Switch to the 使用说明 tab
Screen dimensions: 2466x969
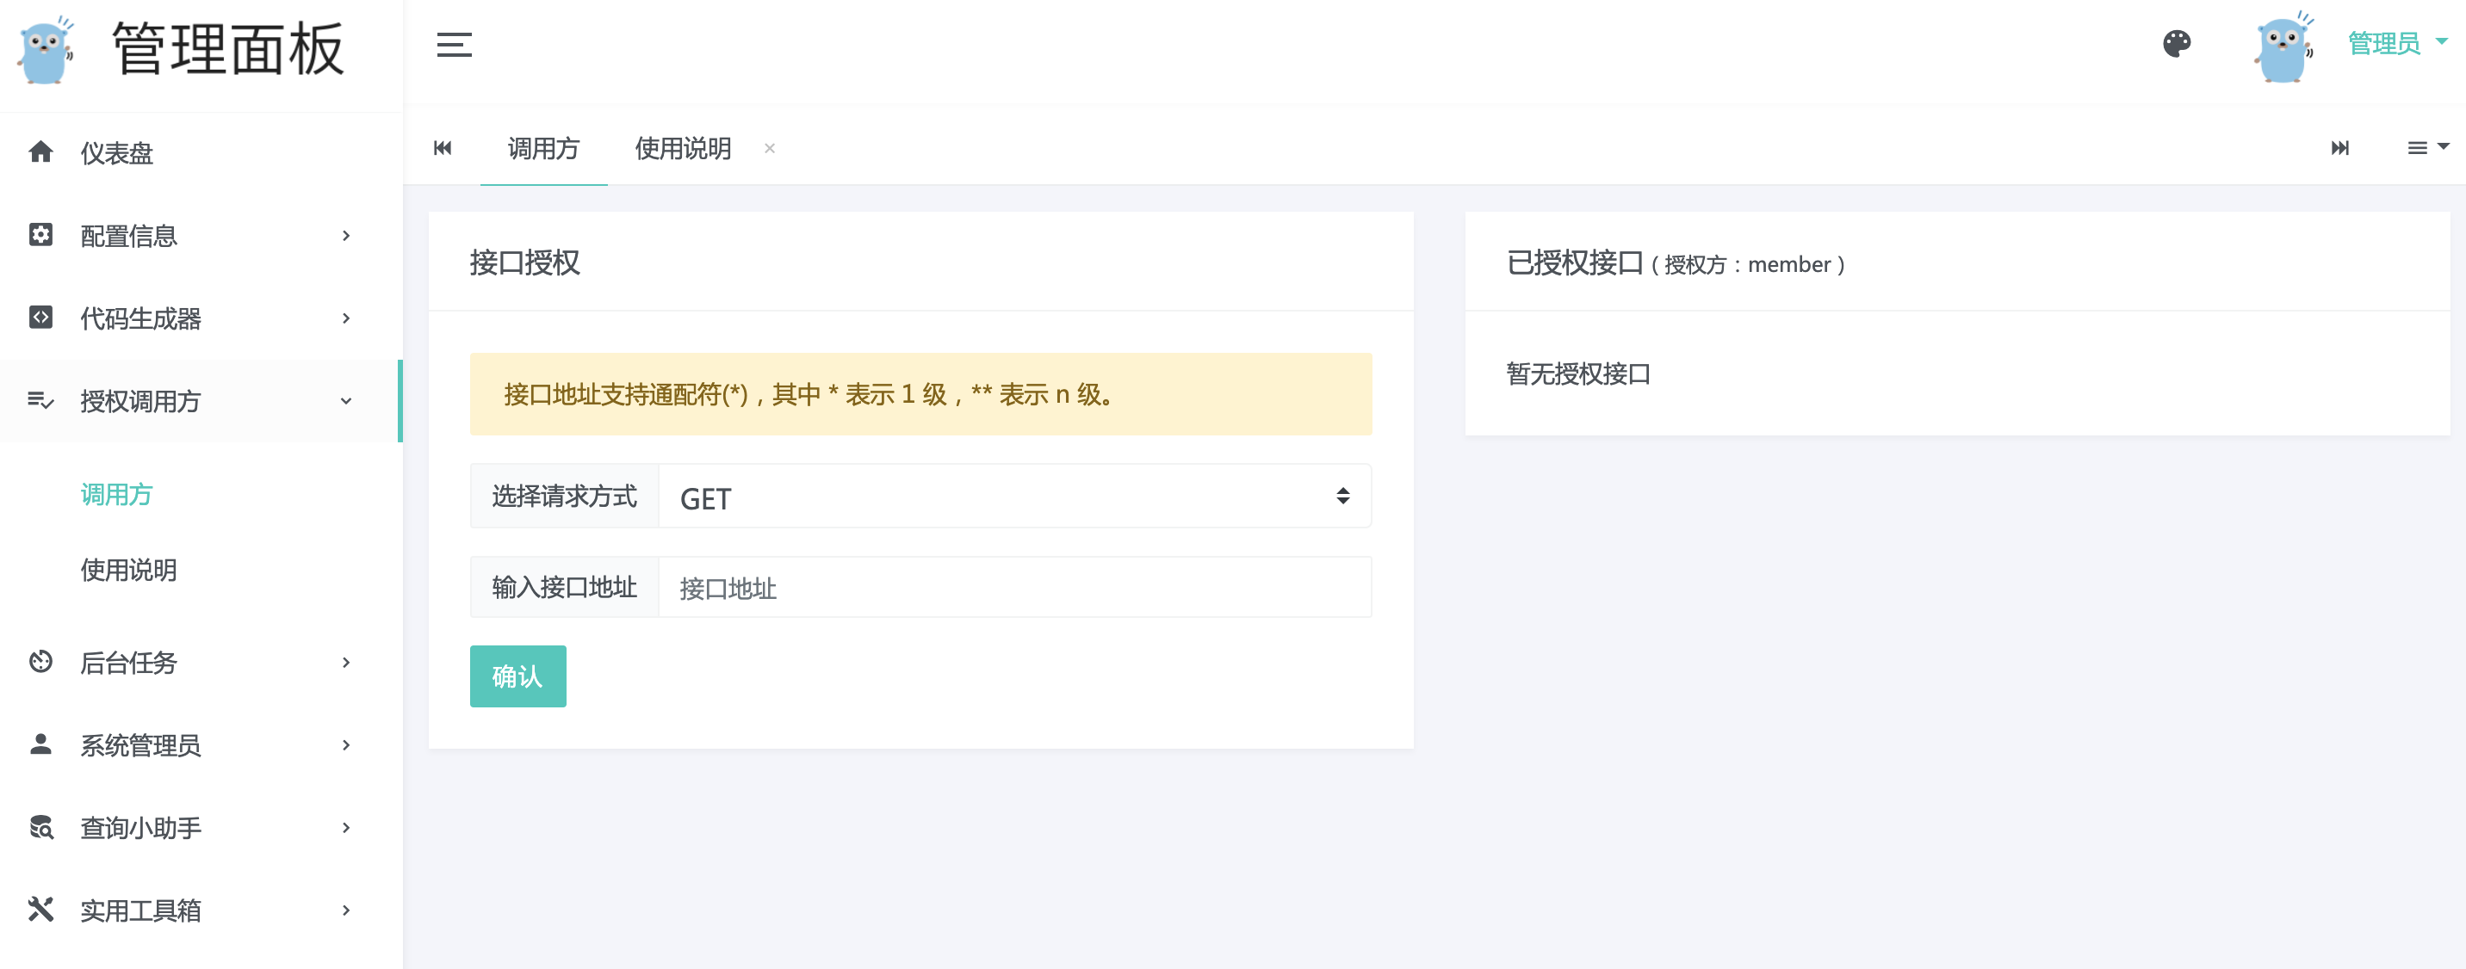[683, 148]
